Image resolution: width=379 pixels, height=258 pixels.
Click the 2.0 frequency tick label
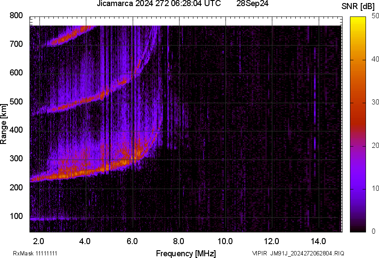point(39,241)
